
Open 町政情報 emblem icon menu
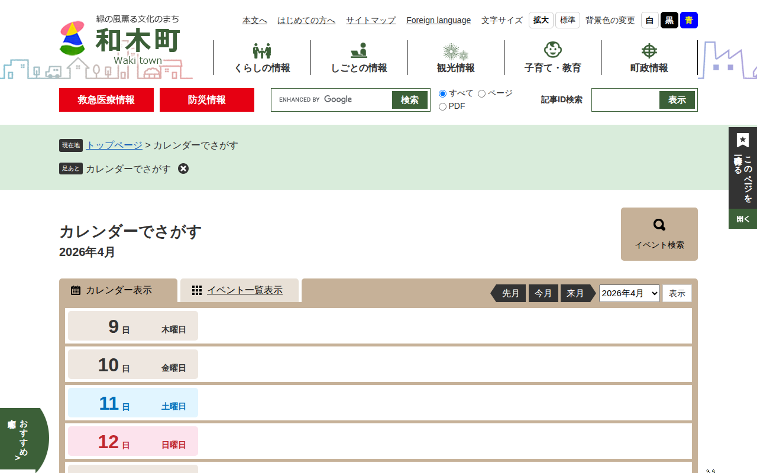point(649,51)
